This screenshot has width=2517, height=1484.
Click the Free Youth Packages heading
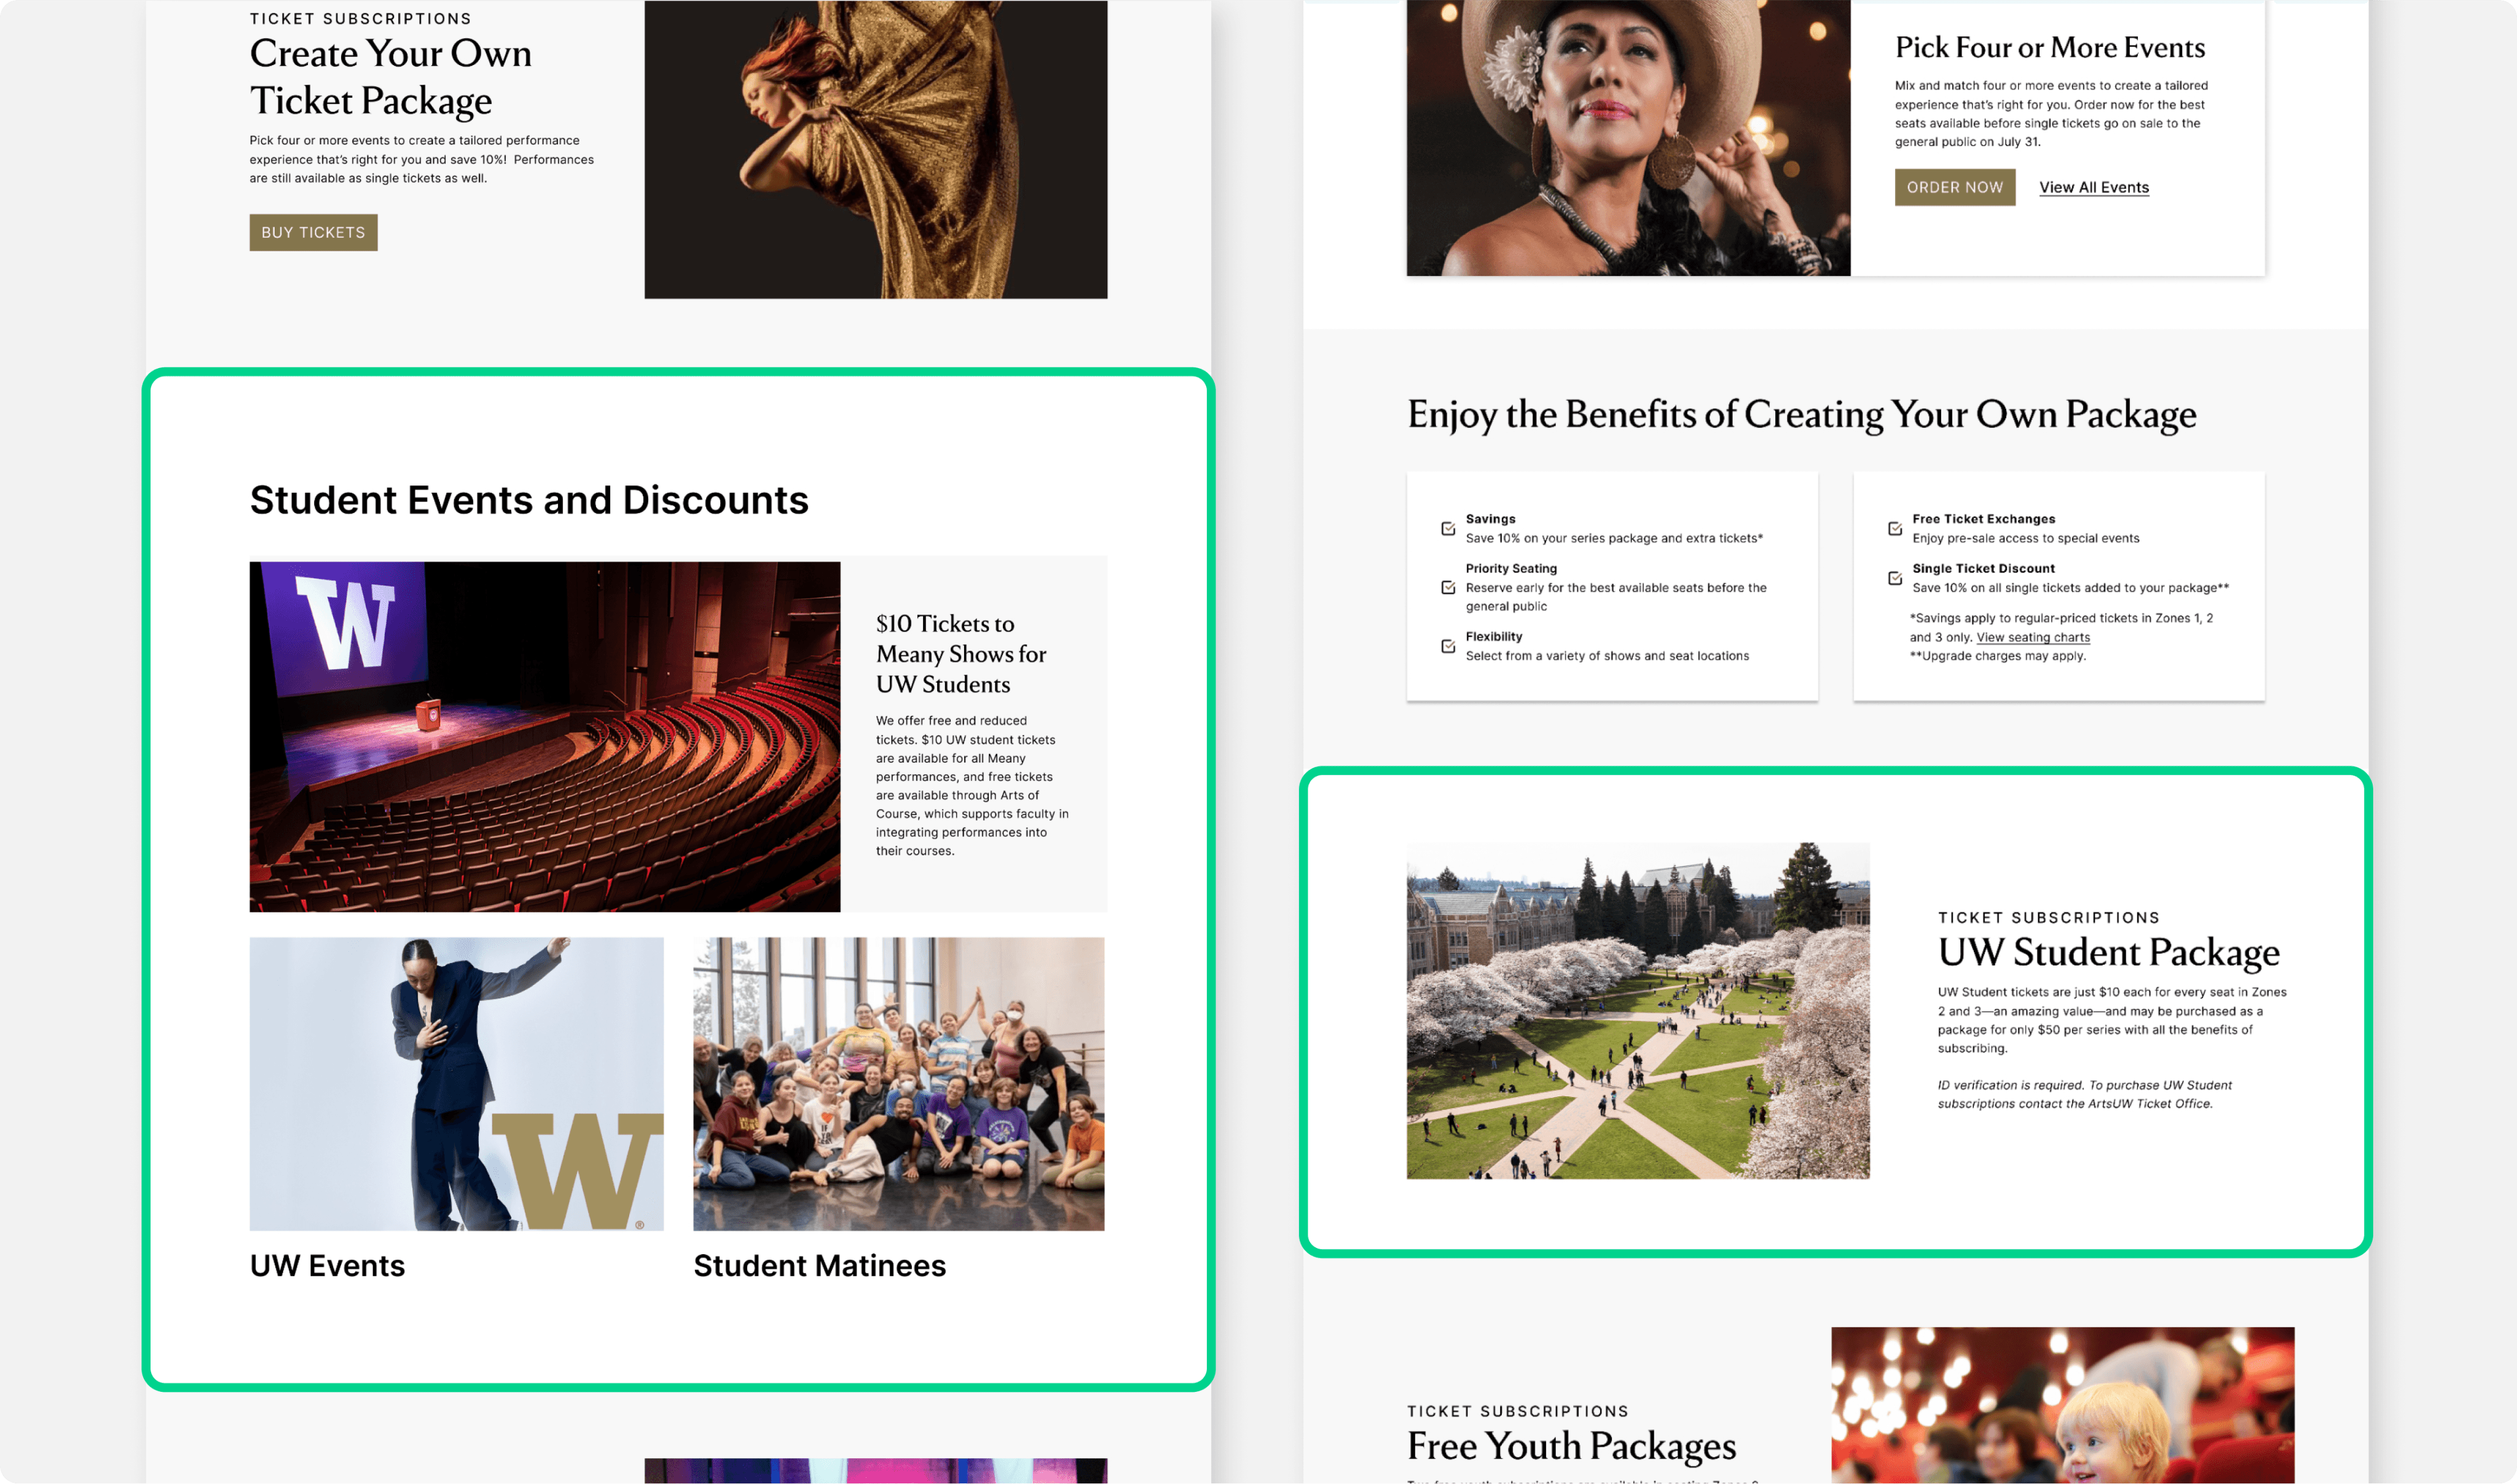pyautogui.click(x=1570, y=1446)
